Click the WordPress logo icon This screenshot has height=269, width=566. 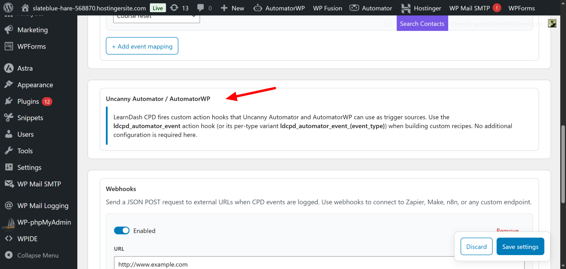point(8,8)
